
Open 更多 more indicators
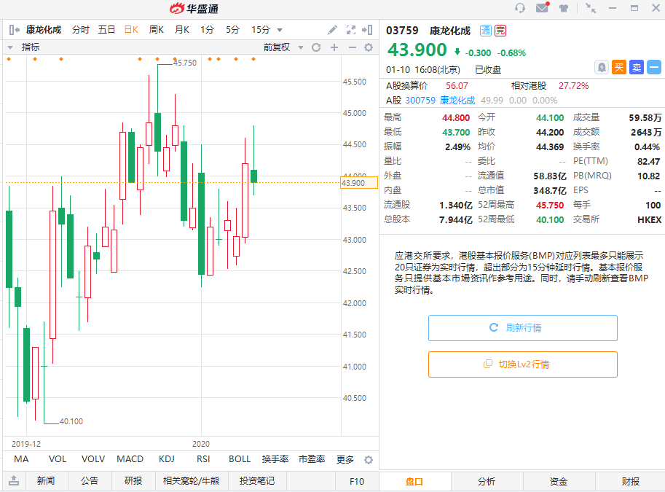[345, 459]
